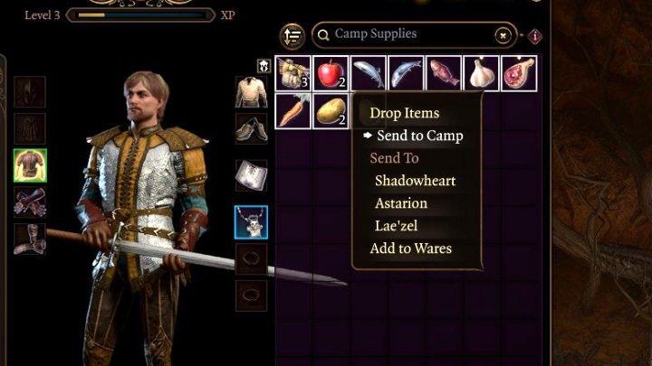The width and height of the screenshot is (652, 366).
Task: Open the red diamond info icon
Action: click(535, 36)
